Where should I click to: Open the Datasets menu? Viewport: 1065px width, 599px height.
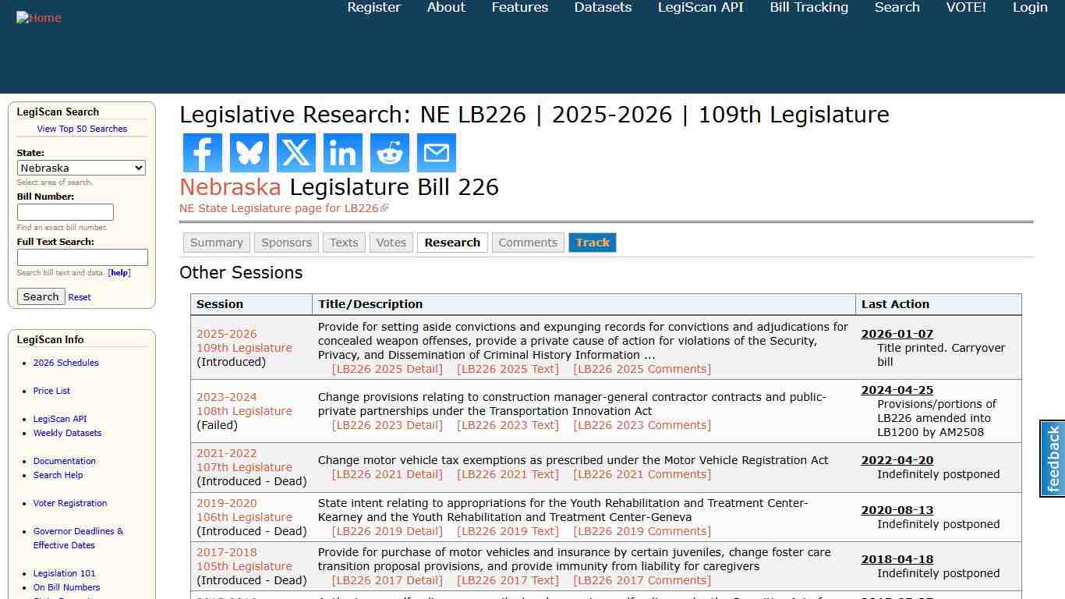(x=602, y=7)
